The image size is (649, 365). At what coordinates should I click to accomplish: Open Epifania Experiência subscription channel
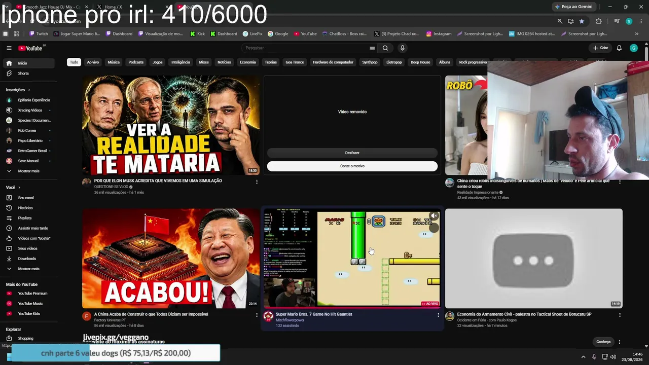[x=28, y=100]
